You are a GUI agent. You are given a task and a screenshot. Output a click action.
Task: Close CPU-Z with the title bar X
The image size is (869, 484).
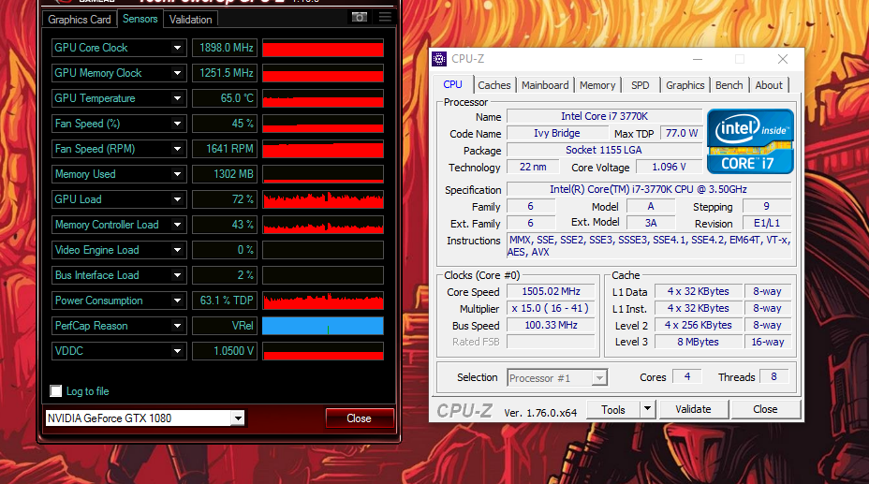click(783, 59)
